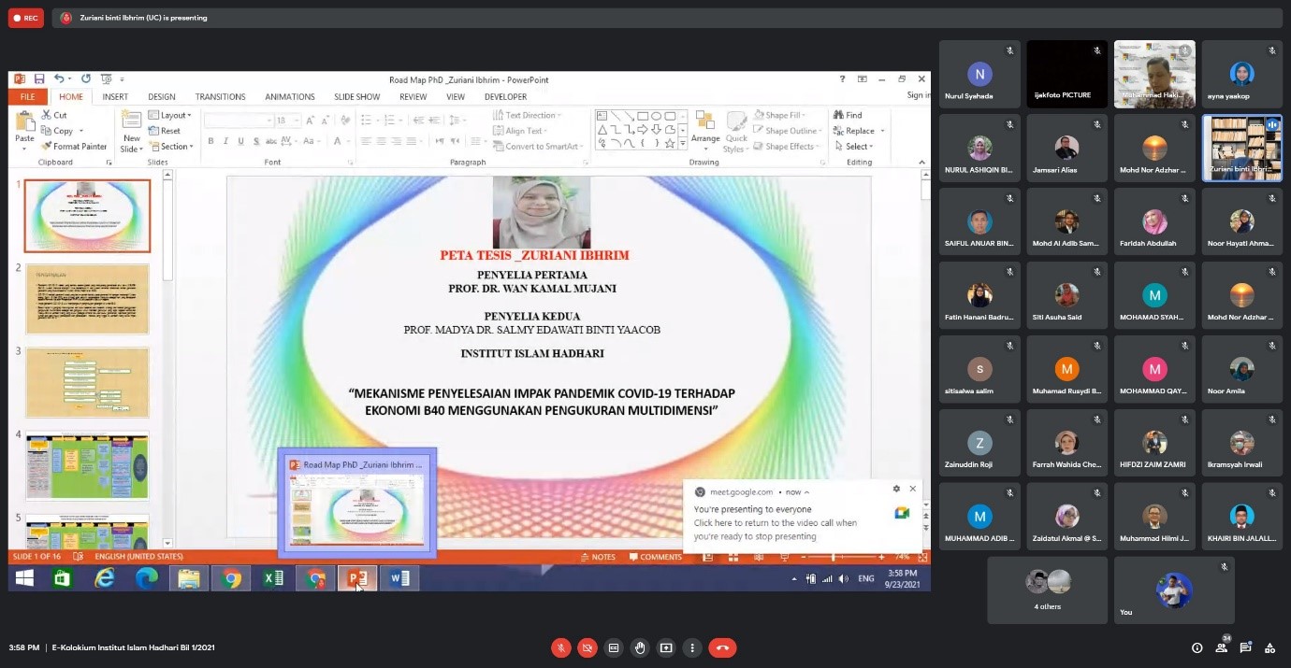Show the participants list
This screenshot has height=668, width=1291.
click(x=1221, y=647)
